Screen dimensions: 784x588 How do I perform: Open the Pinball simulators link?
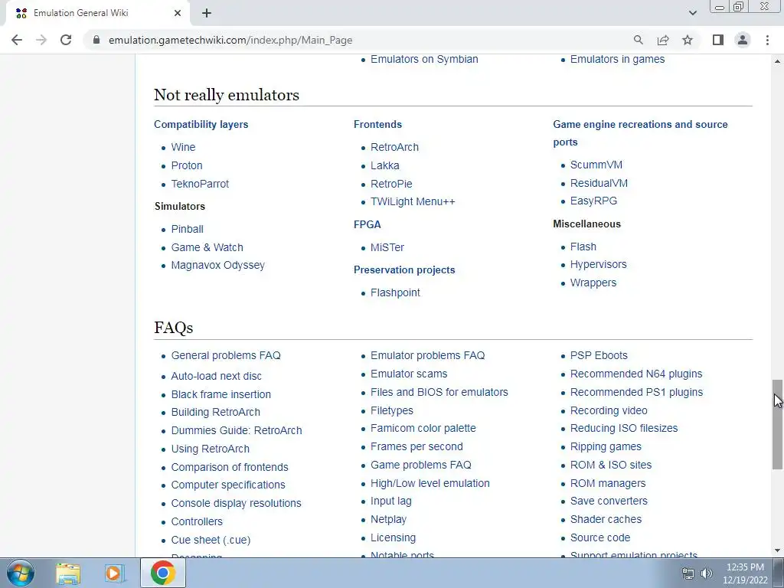coord(187,230)
